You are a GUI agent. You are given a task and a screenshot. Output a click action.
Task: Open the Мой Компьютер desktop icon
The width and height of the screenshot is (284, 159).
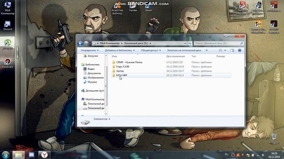coord(8,8)
